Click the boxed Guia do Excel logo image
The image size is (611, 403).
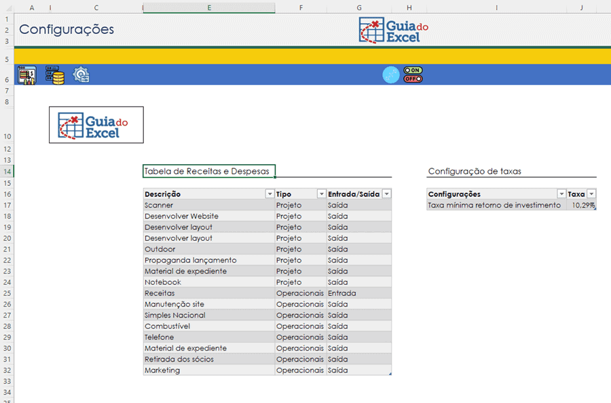tap(96, 125)
